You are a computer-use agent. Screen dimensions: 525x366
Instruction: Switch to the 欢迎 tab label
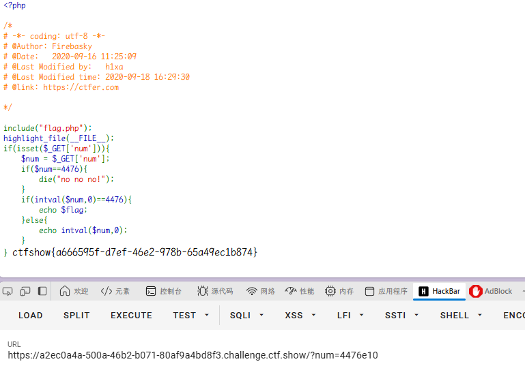pyautogui.click(x=81, y=292)
